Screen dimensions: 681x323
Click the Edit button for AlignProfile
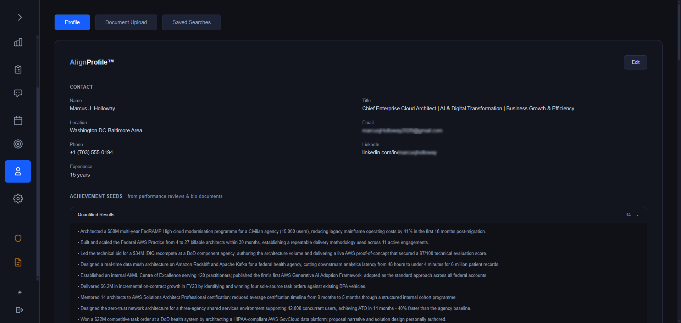pos(635,62)
